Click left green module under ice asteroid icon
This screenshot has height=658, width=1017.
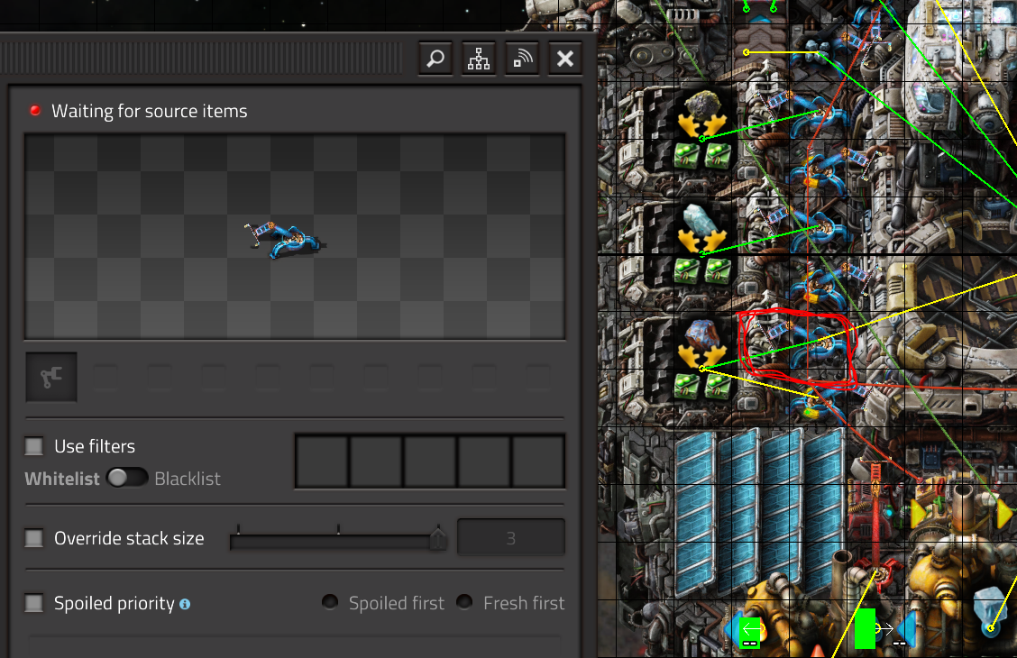pyautogui.click(x=687, y=271)
